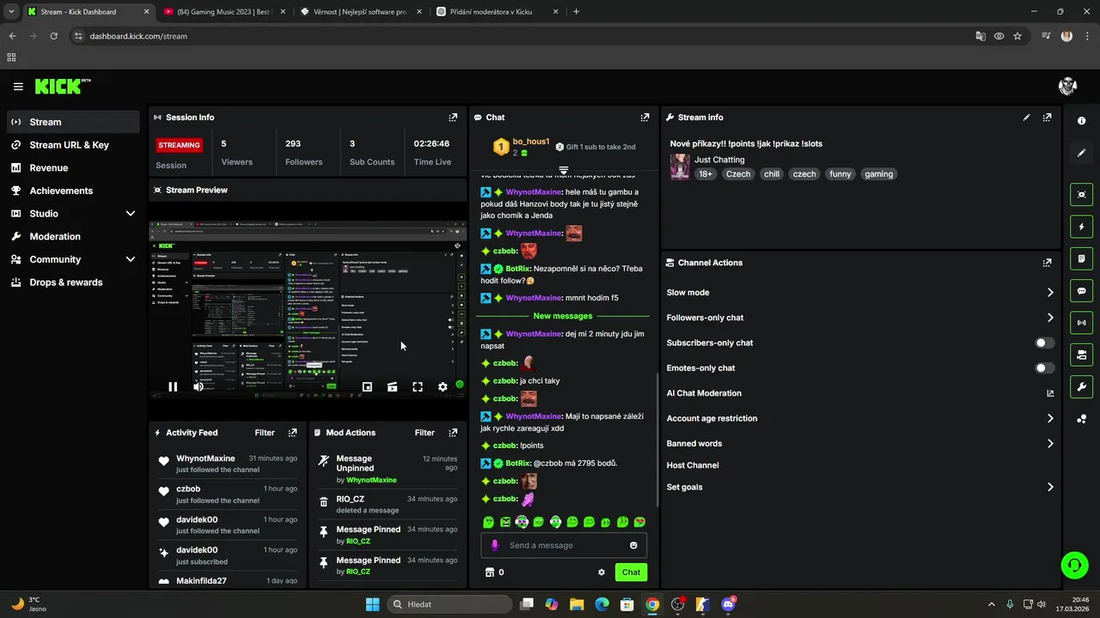Toggle the broadcast signal widget in right sidebar
The width and height of the screenshot is (1100, 618).
[1082, 323]
